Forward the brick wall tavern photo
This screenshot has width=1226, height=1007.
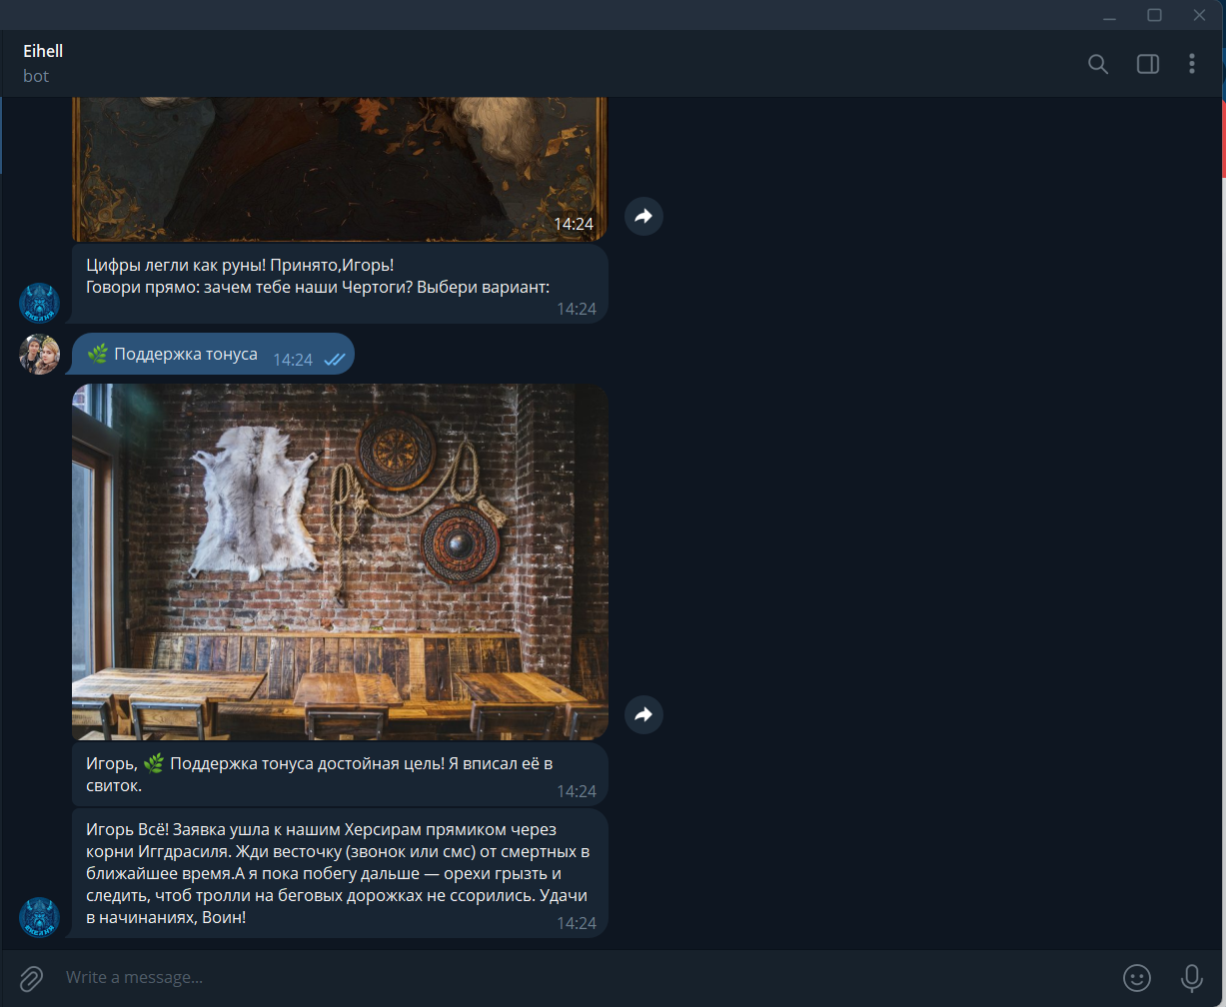[x=643, y=714]
